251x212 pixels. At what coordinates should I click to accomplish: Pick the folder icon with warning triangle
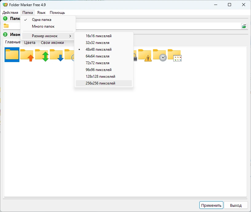click(145, 55)
